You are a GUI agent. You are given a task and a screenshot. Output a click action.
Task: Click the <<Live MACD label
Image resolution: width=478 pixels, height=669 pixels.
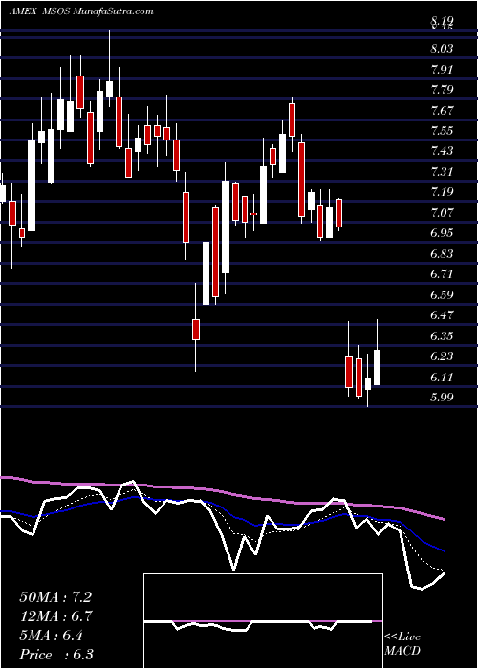[402, 644]
